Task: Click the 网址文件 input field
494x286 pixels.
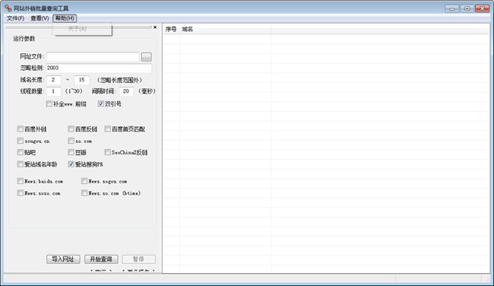Action: tap(93, 57)
